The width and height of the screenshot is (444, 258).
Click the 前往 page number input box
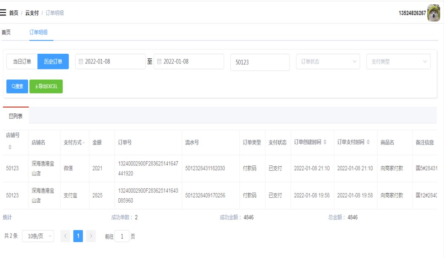coord(122,236)
